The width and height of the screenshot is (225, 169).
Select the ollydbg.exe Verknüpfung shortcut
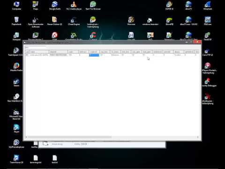(208, 99)
